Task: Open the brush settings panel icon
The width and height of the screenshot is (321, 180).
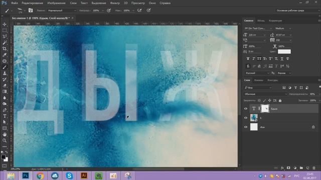Action: pyautogui.click(x=31, y=10)
